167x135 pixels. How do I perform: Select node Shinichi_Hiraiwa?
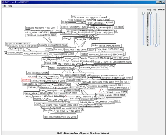click(15, 53)
